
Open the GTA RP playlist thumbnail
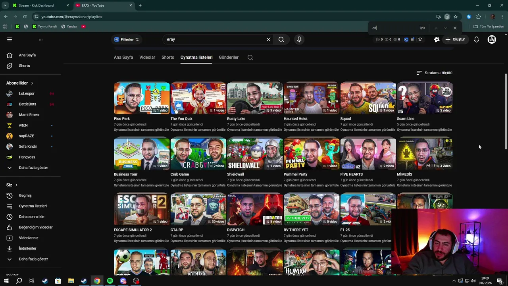[198, 209]
